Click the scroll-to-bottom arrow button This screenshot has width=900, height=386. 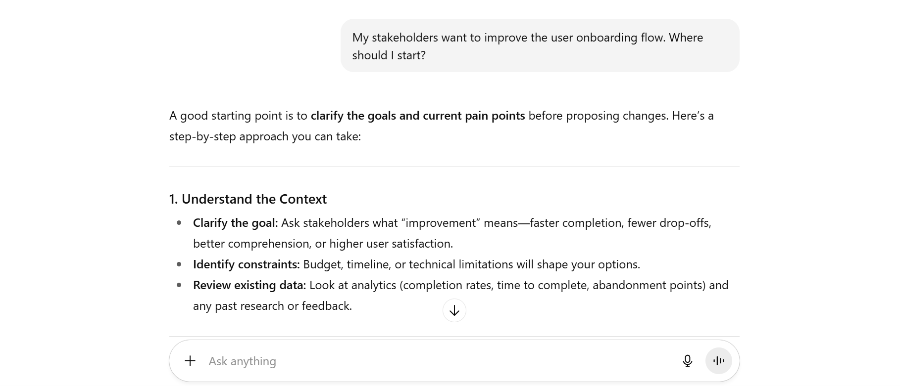coord(454,310)
